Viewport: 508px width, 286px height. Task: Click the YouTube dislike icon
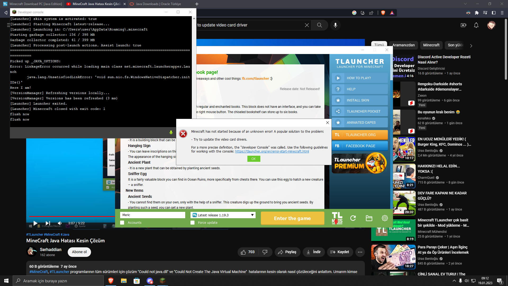(x=265, y=252)
